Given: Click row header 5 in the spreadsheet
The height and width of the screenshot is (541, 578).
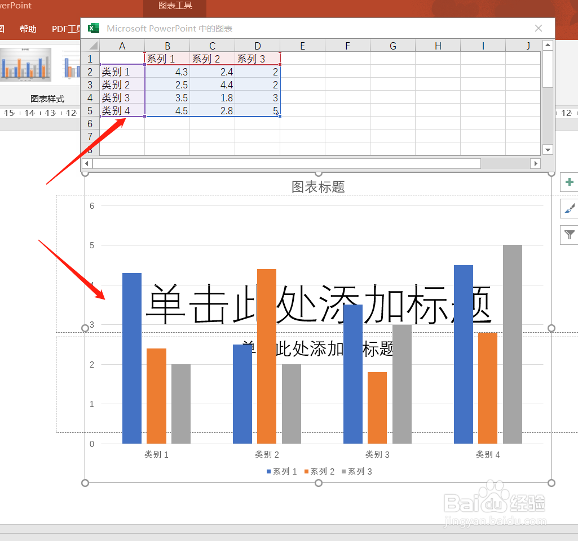Looking at the screenshot, I should coord(91,110).
